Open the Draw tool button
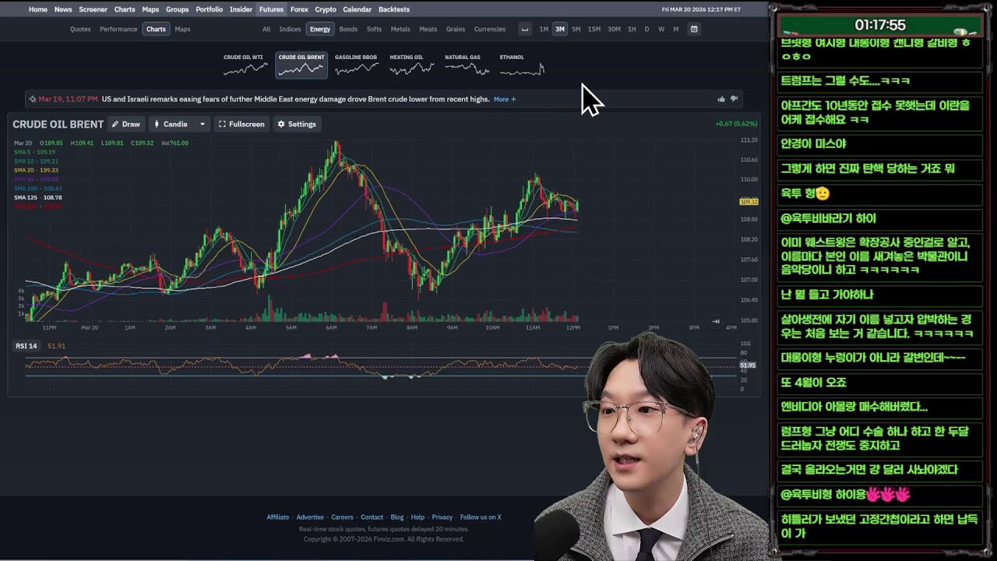Screen dimensions: 997x561 pyautogui.click(x=125, y=124)
